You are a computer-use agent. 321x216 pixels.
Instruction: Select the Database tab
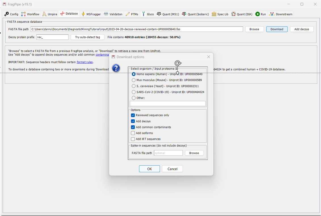[69, 14]
